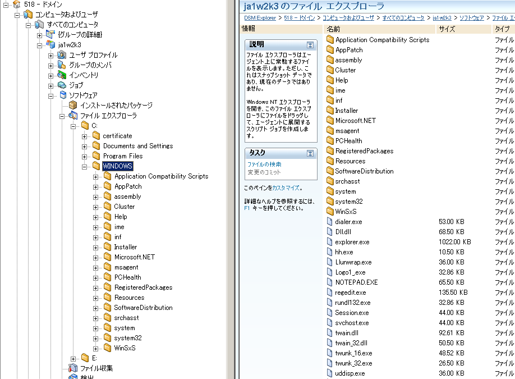The width and height of the screenshot is (515, 379).
Task: Click the インストールされたパッケージ package icon
Action: click(x=73, y=105)
